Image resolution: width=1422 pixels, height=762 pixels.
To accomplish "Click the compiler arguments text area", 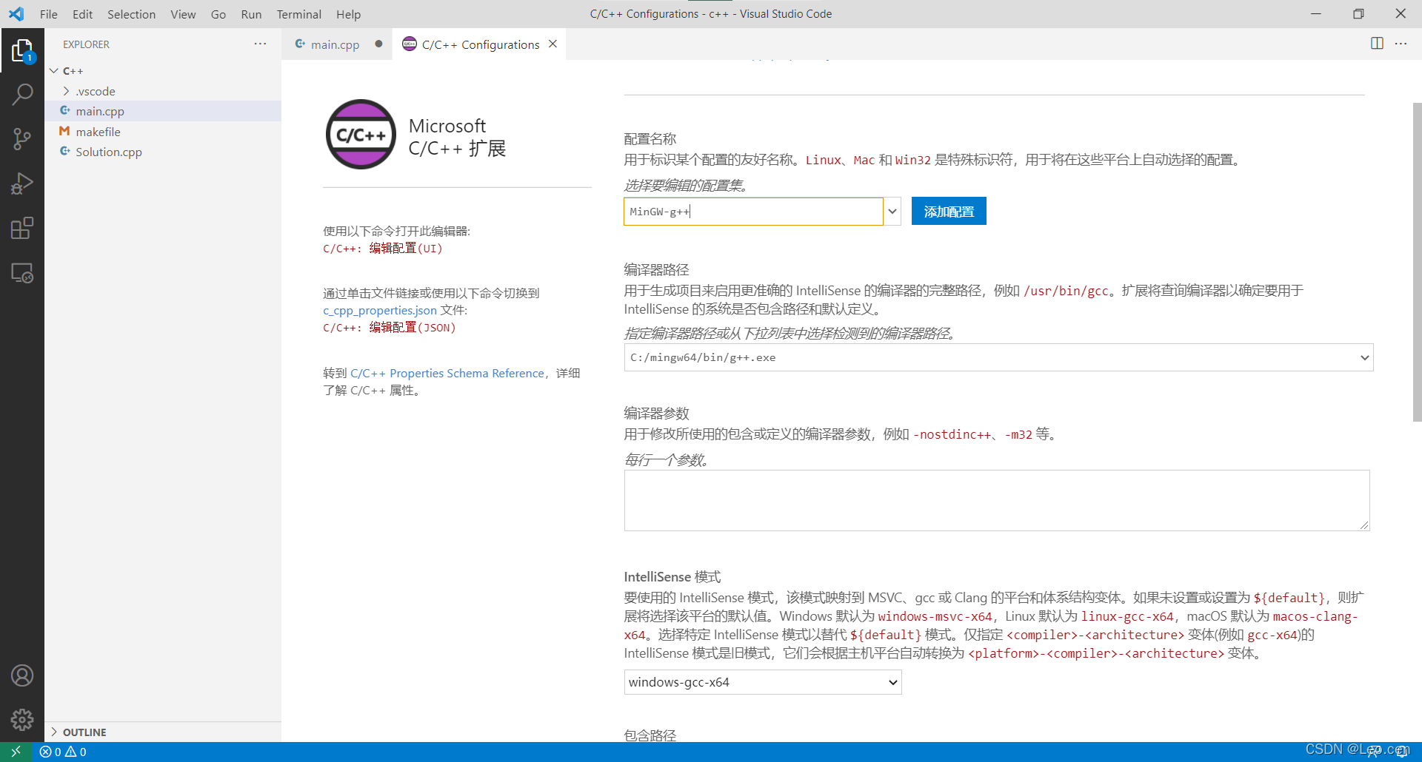I will click(997, 500).
